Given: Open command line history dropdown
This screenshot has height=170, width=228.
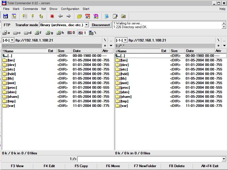Looking at the screenshot, I should 224,159.
